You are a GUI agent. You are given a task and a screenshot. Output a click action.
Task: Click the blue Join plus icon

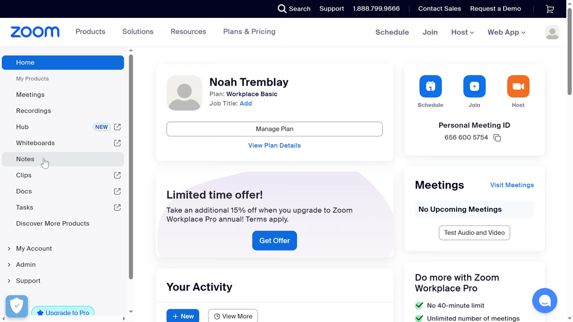474,87
